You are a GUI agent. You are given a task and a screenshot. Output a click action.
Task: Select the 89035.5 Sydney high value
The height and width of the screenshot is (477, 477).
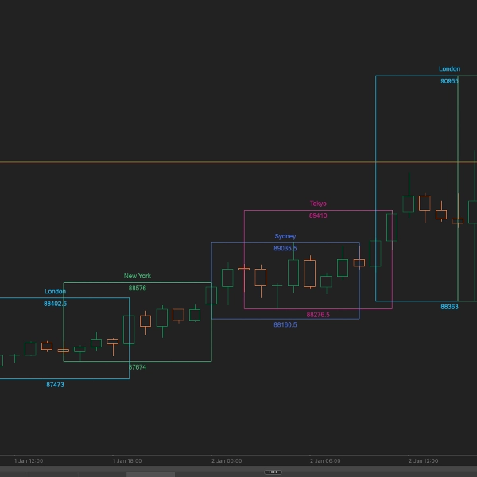coord(285,249)
